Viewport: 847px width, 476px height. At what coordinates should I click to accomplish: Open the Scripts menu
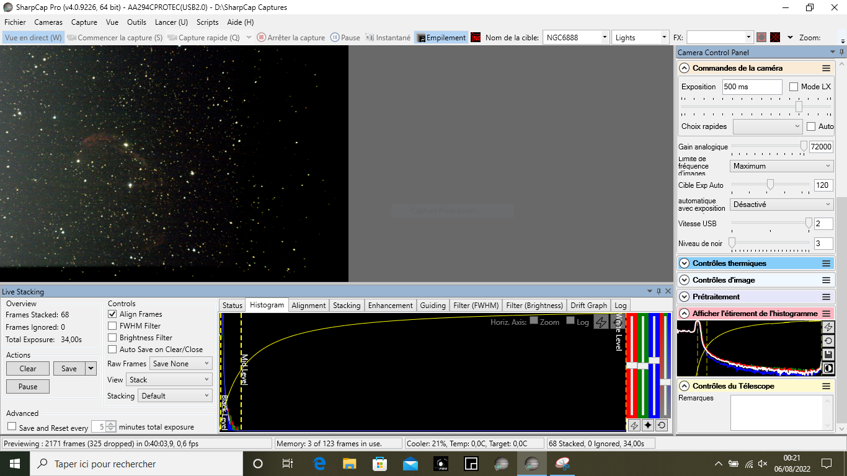click(207, 22)
